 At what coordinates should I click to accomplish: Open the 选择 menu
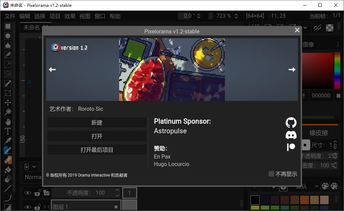40,16
